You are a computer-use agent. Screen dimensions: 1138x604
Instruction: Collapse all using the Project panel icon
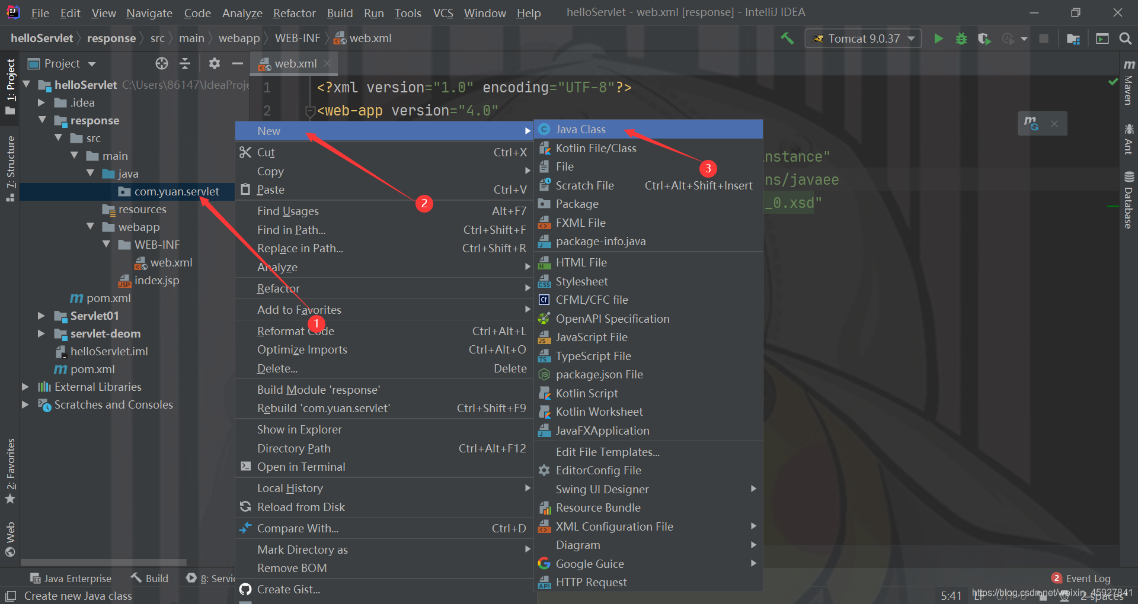185,63
